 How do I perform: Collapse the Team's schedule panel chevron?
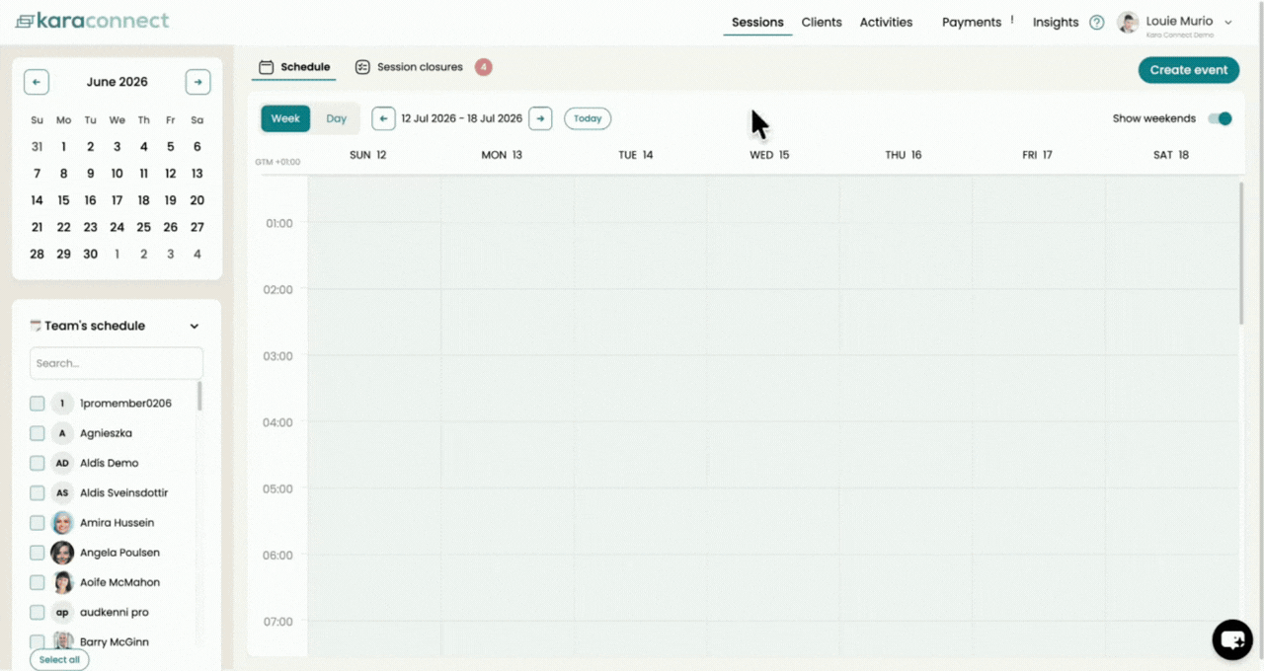[195, 327]
